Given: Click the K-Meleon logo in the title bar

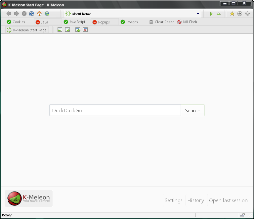Looking at the screenshot, I should pyautogui.click(x=4, y=5).
